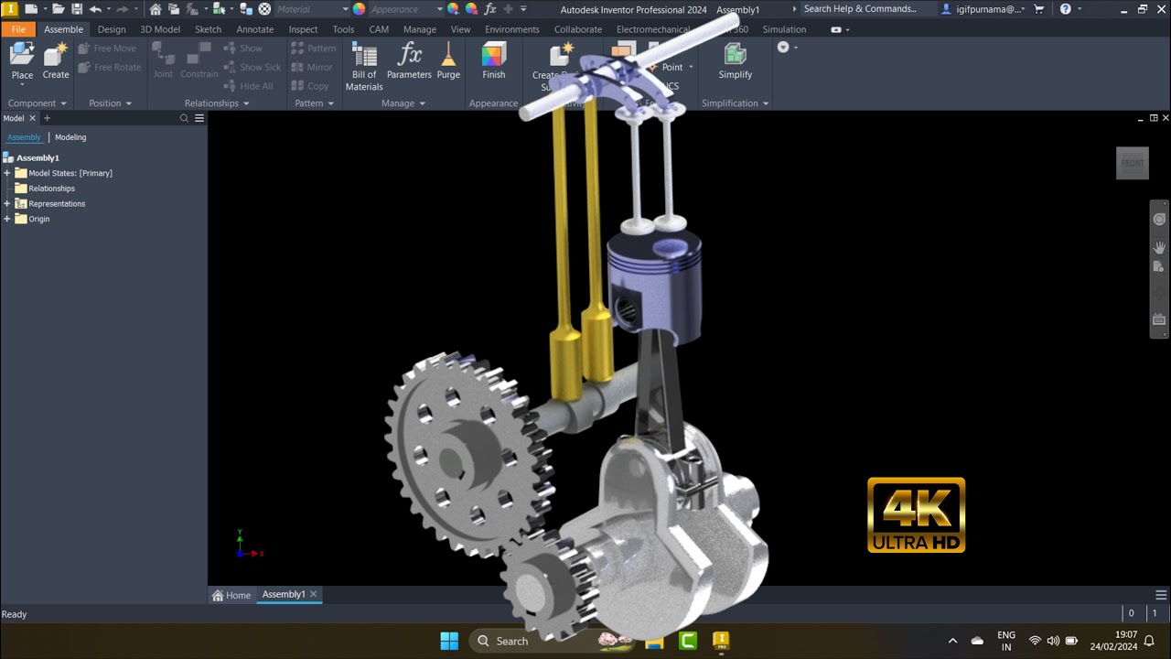Screen dimensions: 1171x659
Task: Click the navigation wheel icon in navigation bar
Action: coord(1159,220)
